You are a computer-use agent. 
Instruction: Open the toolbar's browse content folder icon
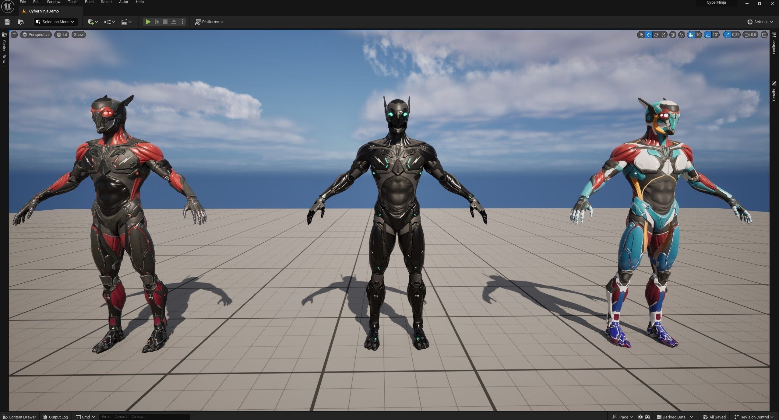[x=20, y=22]
